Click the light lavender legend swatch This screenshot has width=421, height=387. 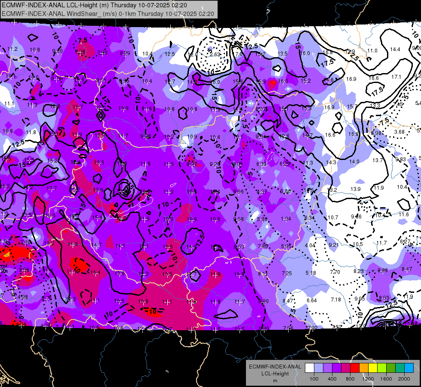tap(319, 368)
